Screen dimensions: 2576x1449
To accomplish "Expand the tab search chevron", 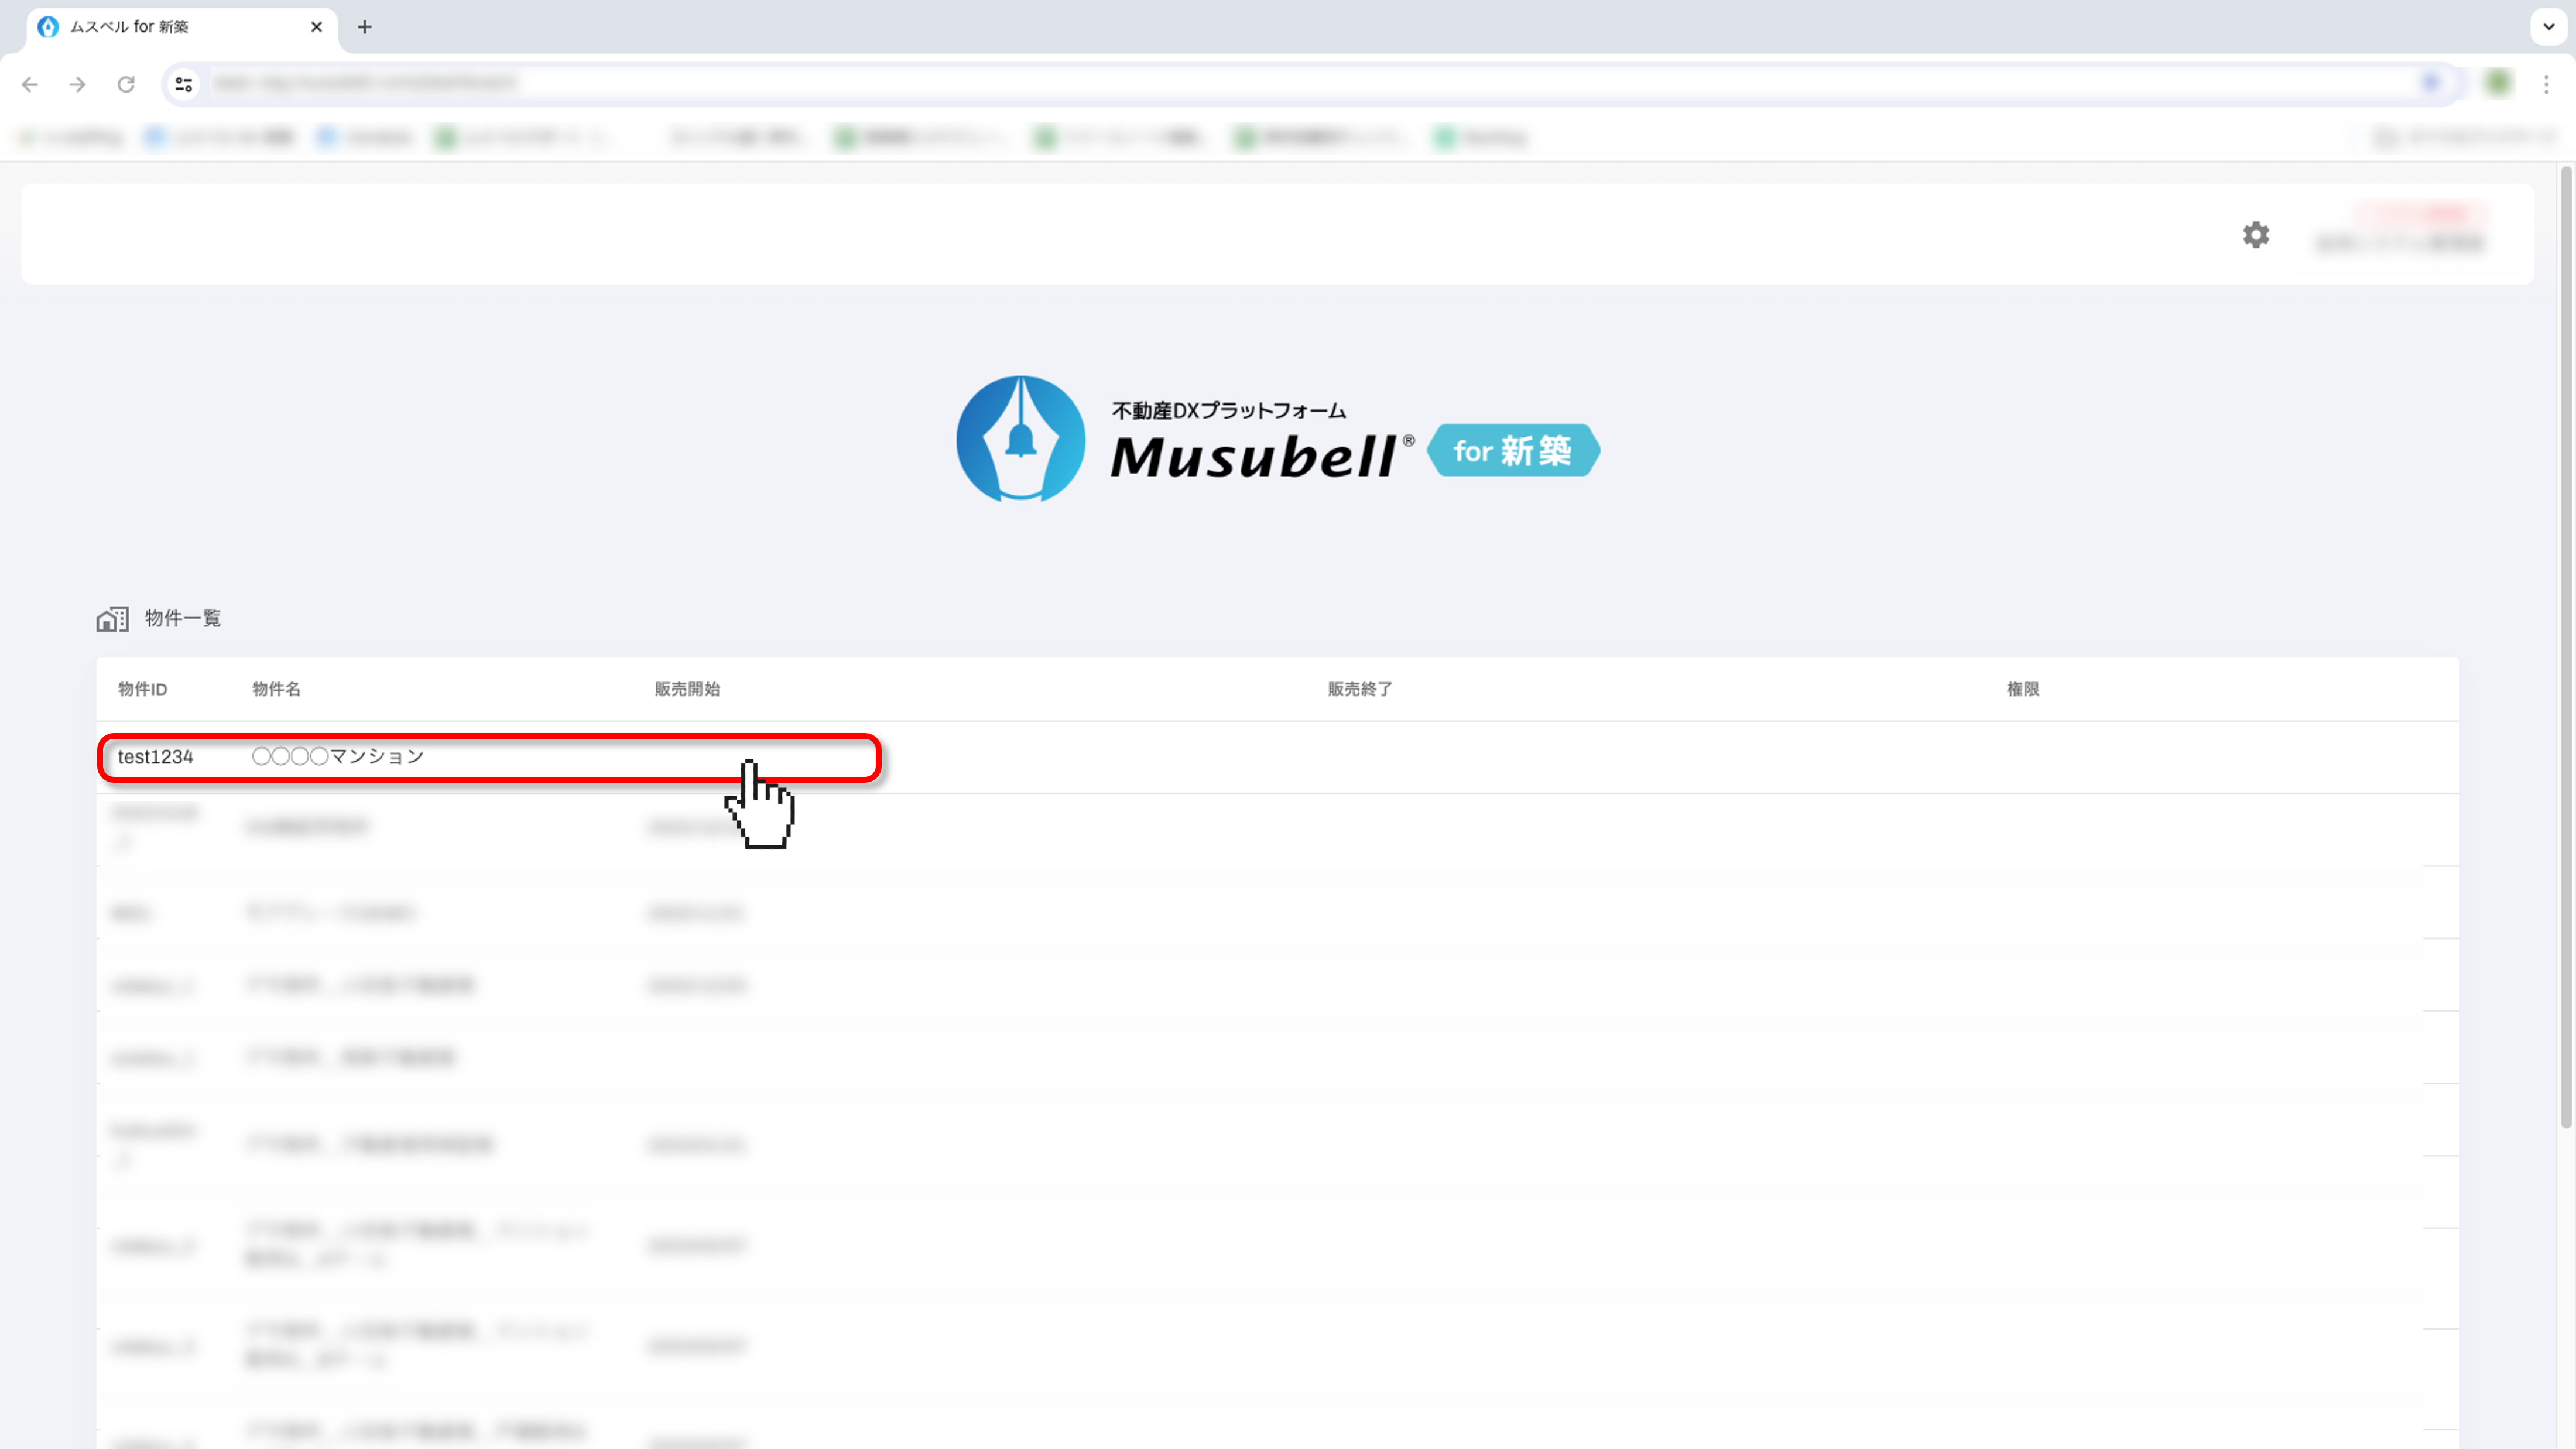I will pos(2549,27).
